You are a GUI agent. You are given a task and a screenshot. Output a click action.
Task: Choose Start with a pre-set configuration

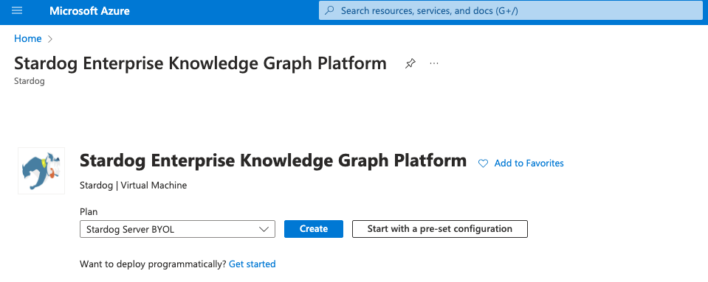click(440, 229)
